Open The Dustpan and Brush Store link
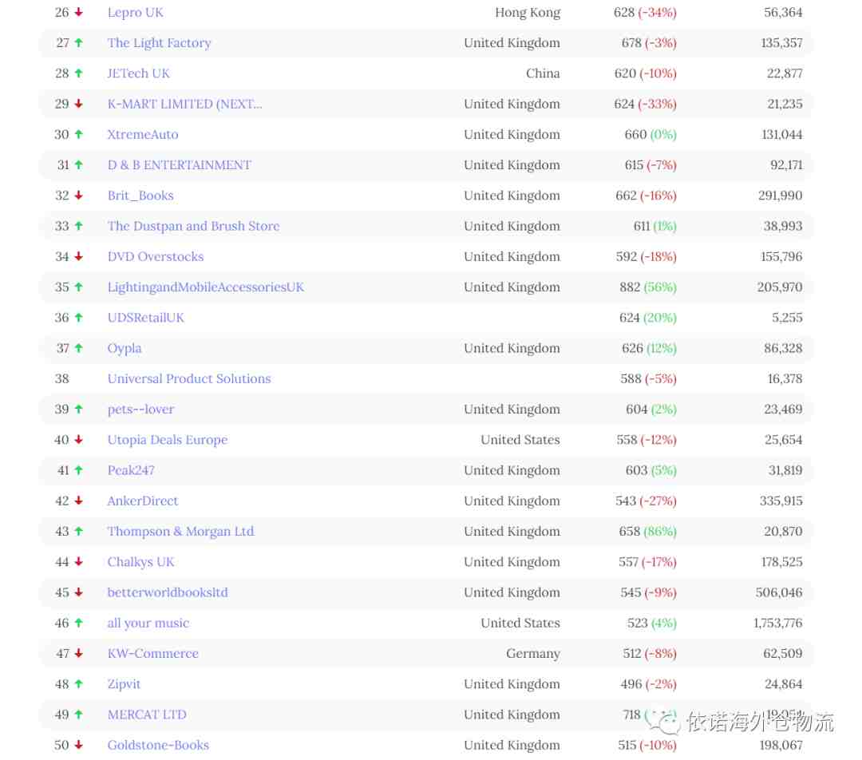This screenshot has height=760, width=862. click(x=193, y=226)
